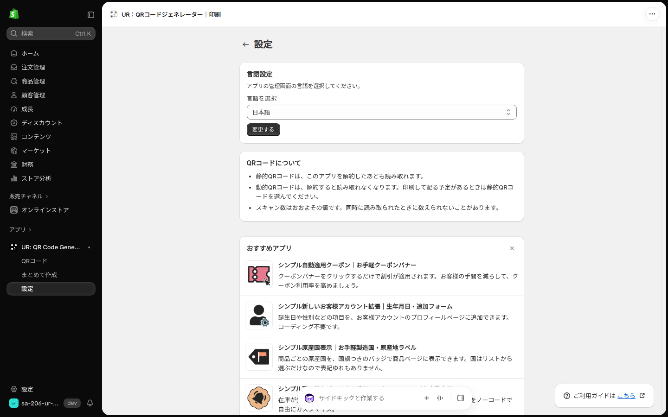
Task: Open 成長 in the sidebar
Action: tap(51, 109)
